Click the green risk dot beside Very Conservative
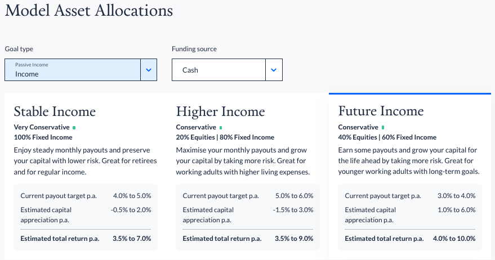495x260 pixels. 74,128
